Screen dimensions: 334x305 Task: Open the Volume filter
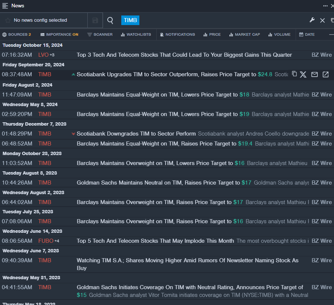pos(279,35)
